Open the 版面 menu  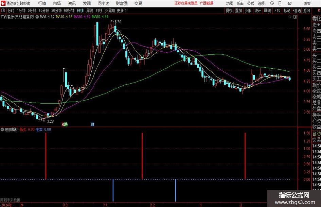tap(240, 3)
